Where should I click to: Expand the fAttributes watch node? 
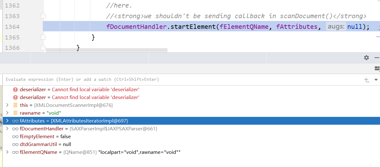(7, 121)
